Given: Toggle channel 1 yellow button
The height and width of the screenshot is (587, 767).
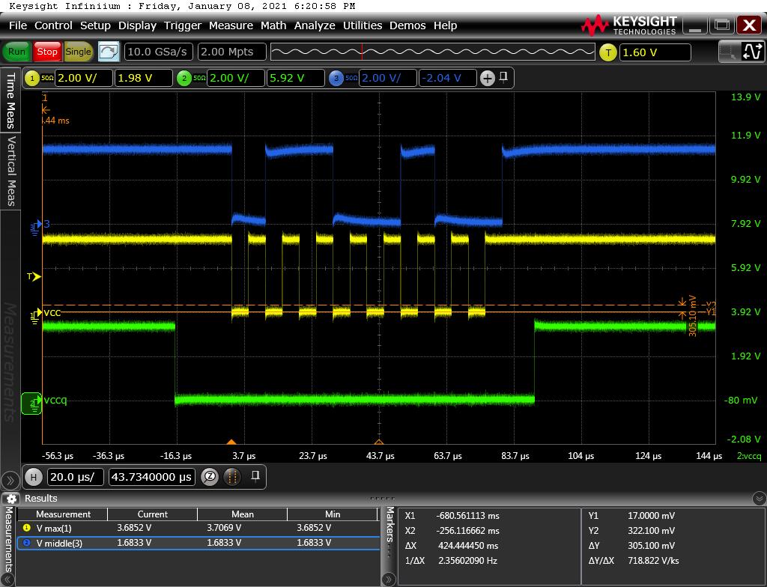Looking at the screenshot, I should (32, 79).
